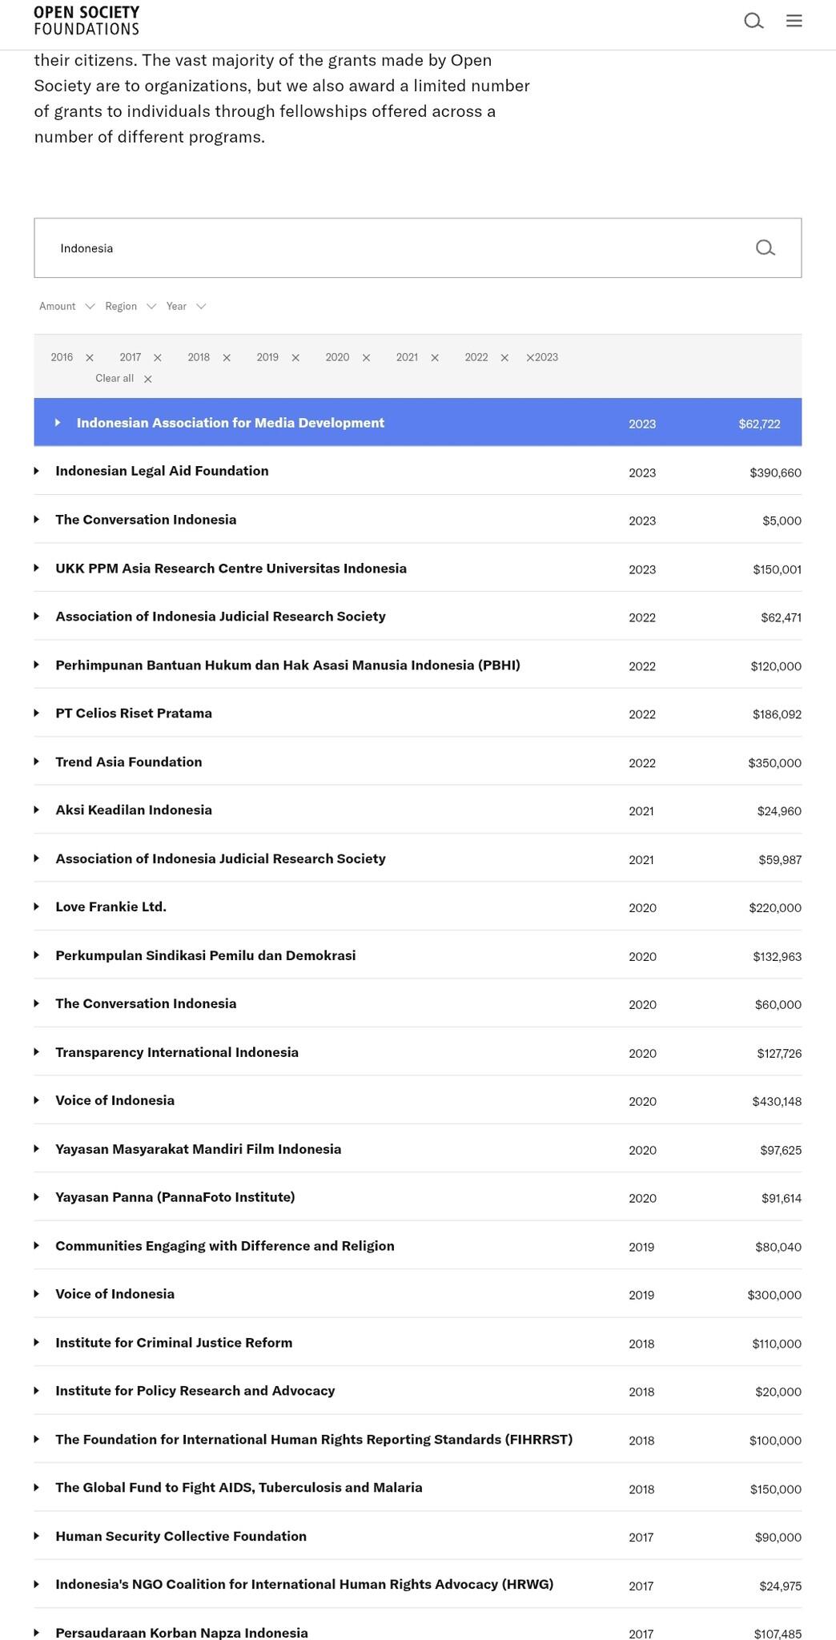Remove the 2022 year filter
836x1640 pixels.
[504, 358]
